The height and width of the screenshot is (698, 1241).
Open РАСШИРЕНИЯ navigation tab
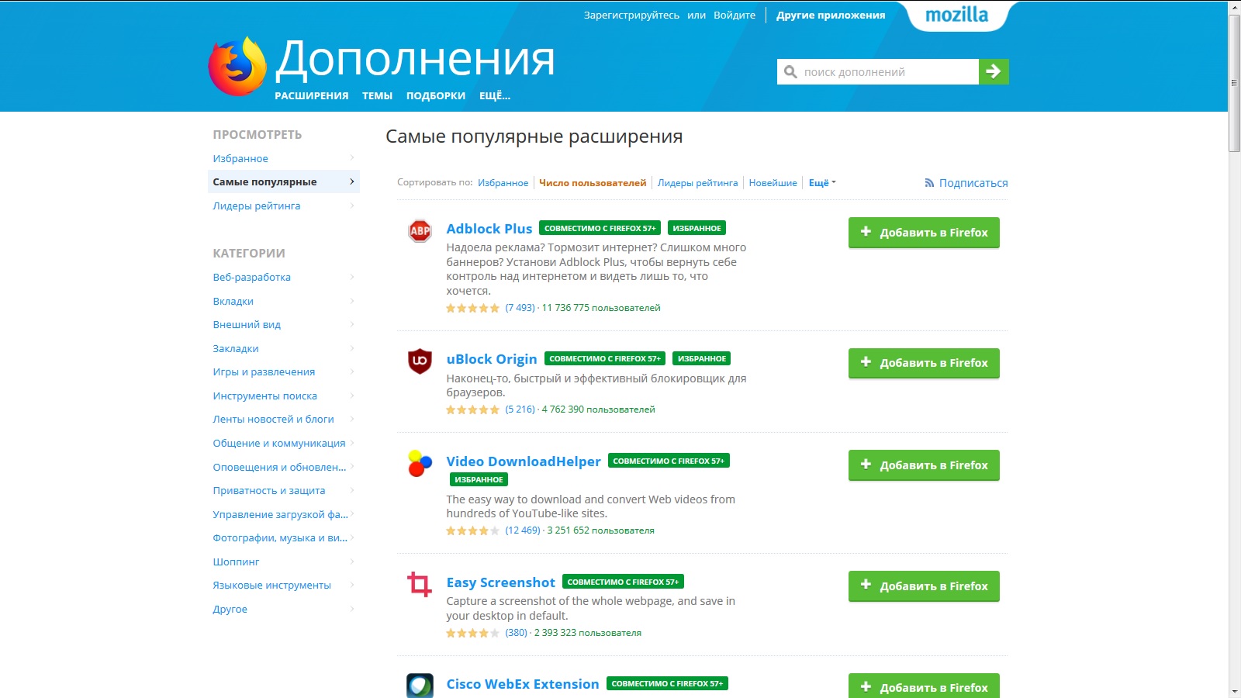312,95
